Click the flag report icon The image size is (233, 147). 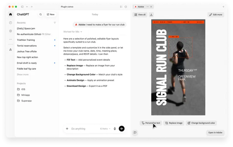(x=135, y=132)
